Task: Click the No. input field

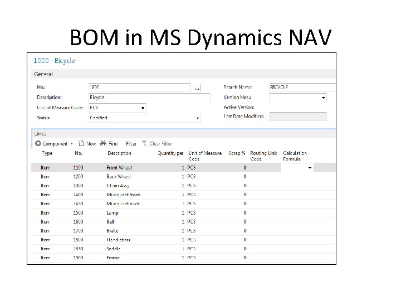Action: (x=140, y=88)
